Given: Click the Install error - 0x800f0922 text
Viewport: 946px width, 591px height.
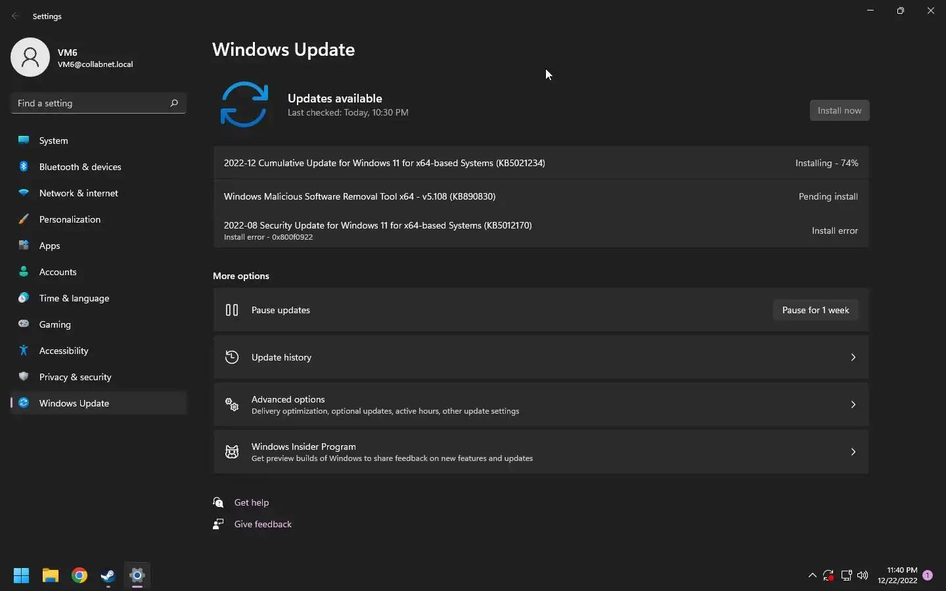Looking at the screenshot, I should pyautogui.click(x=268, y=237).
